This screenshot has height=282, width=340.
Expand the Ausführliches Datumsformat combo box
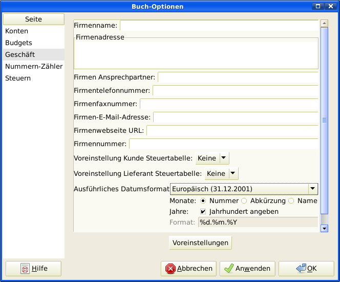tap(244, 189)
